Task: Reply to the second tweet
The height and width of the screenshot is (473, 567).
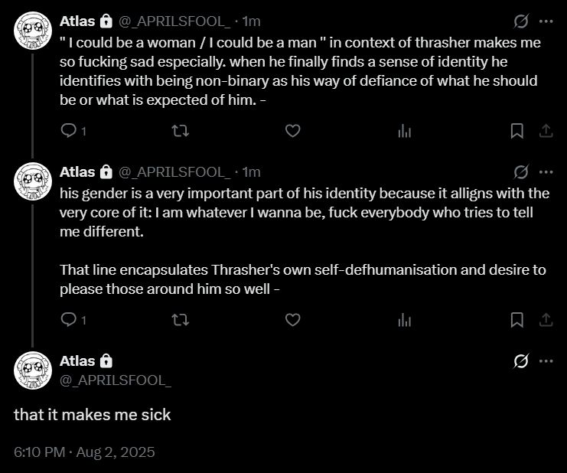Action: 69,319
